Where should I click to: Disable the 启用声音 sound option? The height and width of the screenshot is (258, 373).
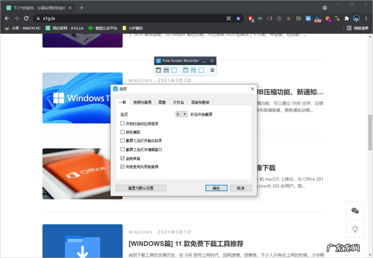123,158
